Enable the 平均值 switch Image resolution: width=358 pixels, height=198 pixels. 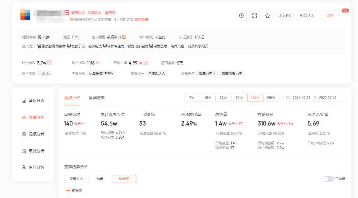(328, 179)
